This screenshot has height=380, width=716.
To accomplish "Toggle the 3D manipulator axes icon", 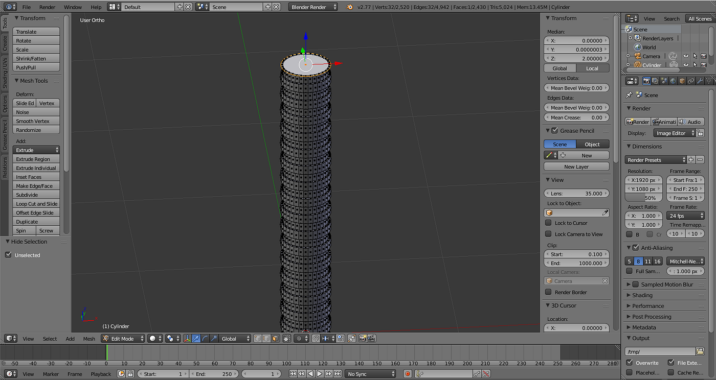I will coord(188,339).
